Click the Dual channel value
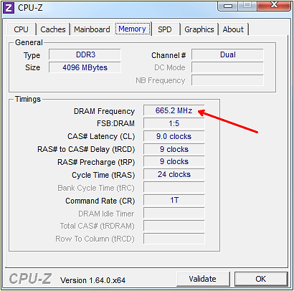Viewport: 294px width, 291px height. tap(227, 54)
